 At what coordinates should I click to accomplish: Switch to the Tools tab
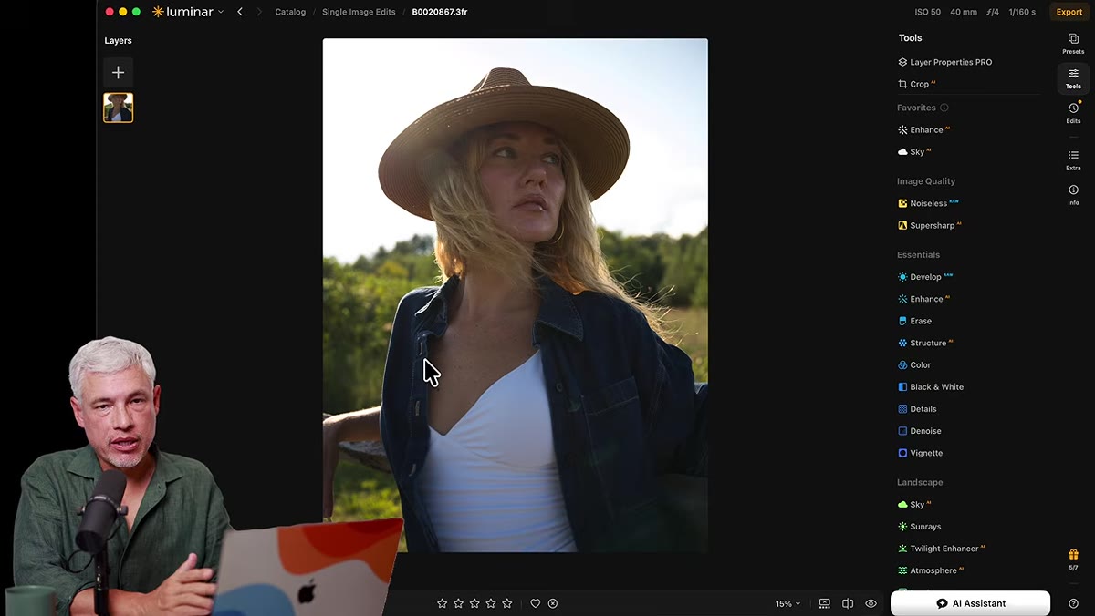[1073, 78]
